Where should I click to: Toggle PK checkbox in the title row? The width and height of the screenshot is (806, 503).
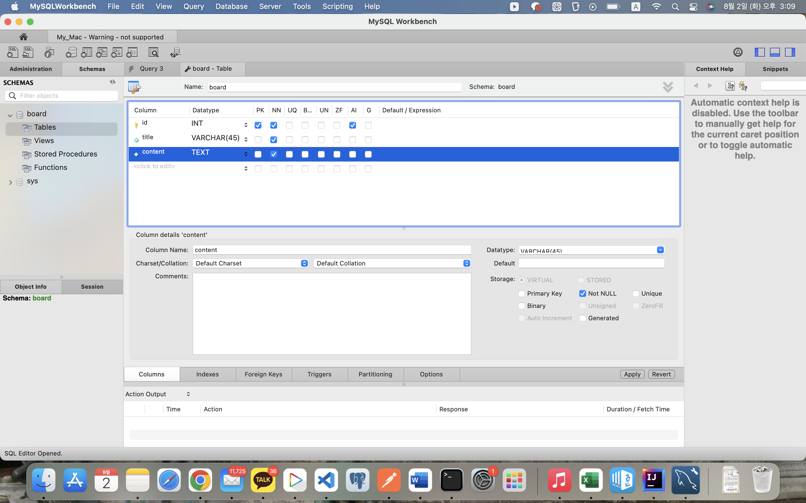(258, 140)
